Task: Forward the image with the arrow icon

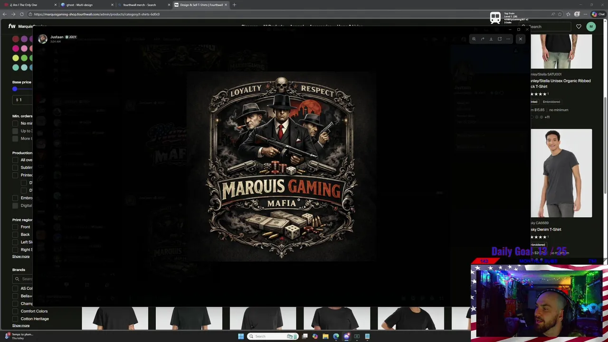Action: pos(482,39)
